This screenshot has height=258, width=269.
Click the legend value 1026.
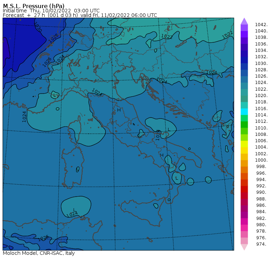261,76
